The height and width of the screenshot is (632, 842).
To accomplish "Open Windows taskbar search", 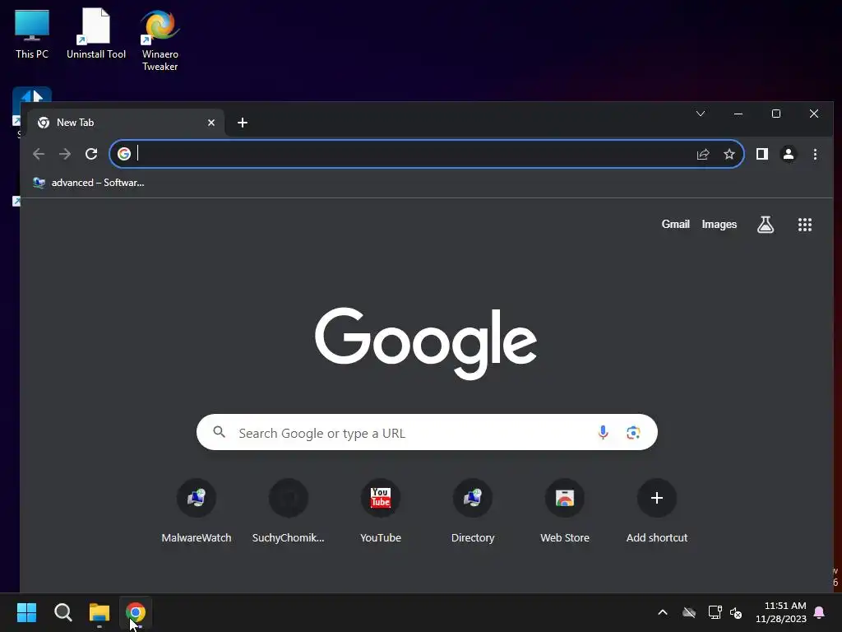I will (x=63, y=612).
